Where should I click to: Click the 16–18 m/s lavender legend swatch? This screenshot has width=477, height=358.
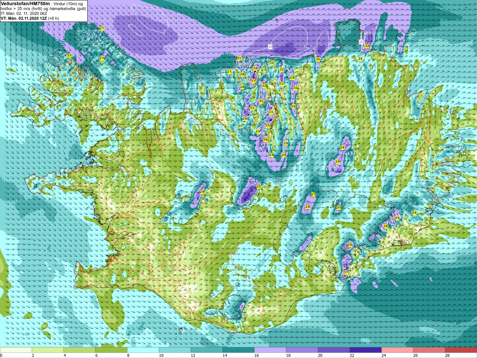coord(270,350)
